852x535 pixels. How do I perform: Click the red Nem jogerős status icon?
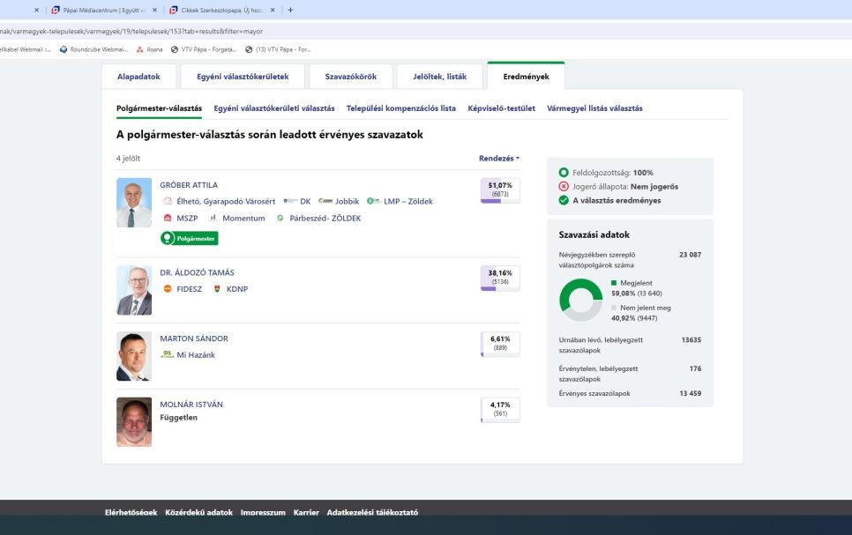pos(564,186)
